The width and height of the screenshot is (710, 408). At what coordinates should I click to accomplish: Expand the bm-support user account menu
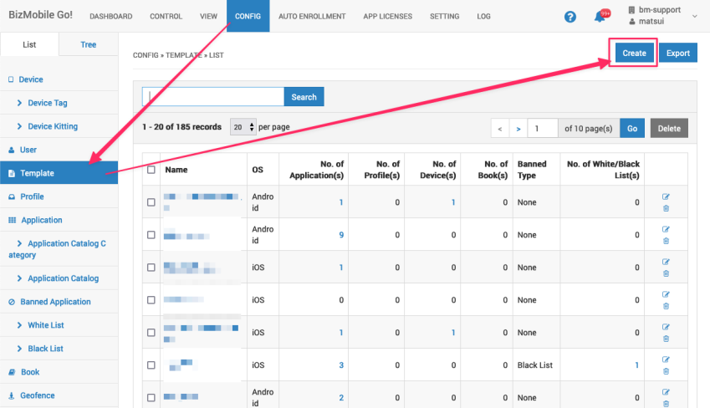662,16
